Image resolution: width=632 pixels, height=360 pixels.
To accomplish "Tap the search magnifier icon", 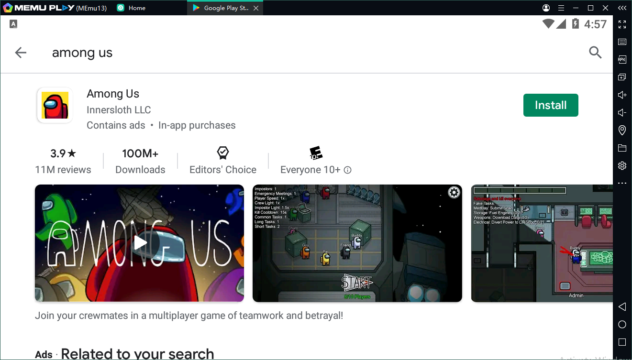I will click(595, 53).
